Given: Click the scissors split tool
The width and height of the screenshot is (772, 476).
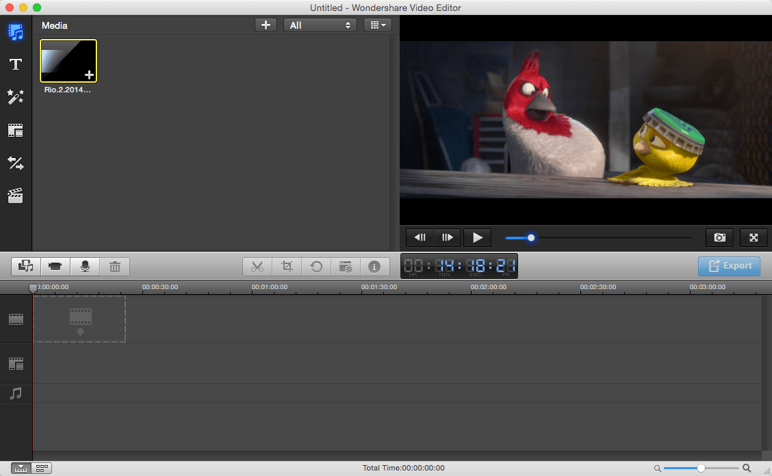Looking at the screenshot, I should (x=257, y=266).
